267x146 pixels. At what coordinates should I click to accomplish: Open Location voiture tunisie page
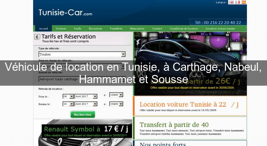(x=220, y=29)
